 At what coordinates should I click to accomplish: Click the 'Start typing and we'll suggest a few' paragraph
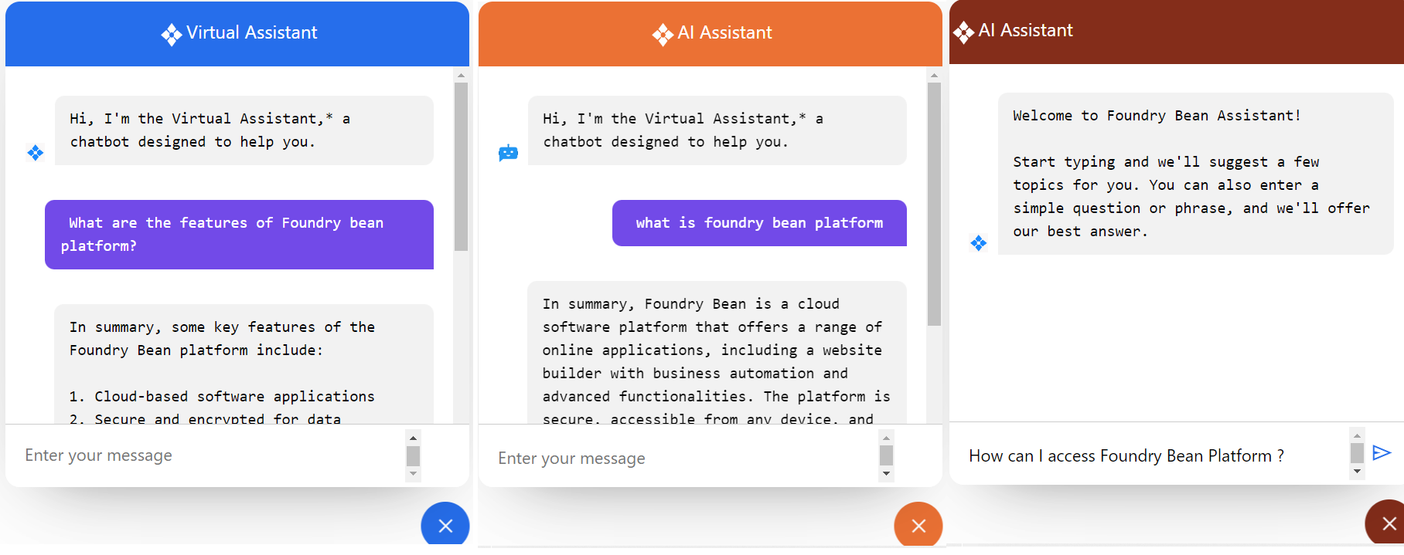(x=1191, y=197)
